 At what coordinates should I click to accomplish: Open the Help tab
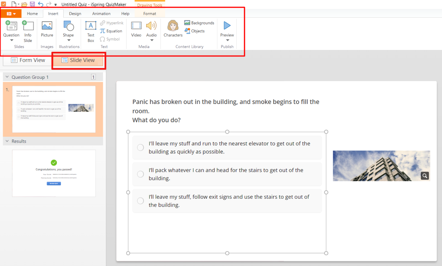[125, 13]
